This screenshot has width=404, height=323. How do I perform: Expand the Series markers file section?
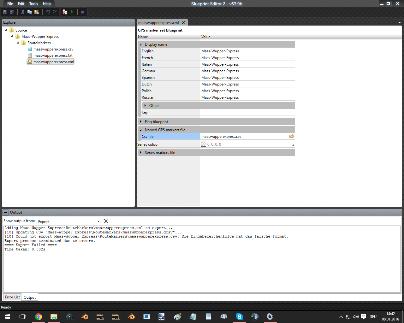point(141,153)
